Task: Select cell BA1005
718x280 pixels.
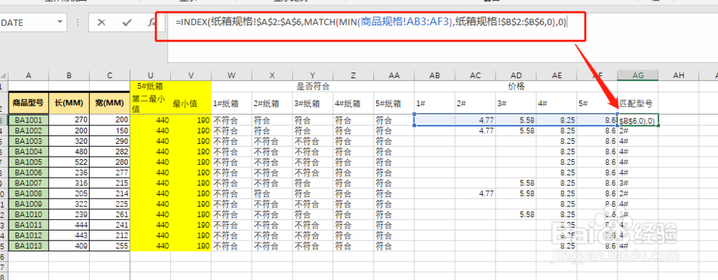Action: click(x=29, y=162)
